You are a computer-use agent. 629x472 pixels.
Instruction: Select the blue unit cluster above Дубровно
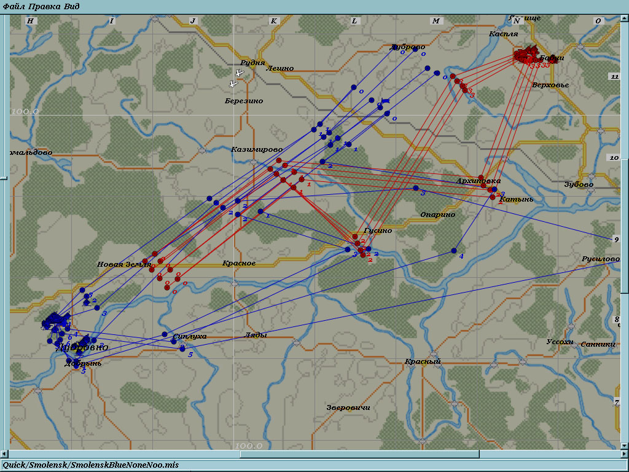(56, 320)
